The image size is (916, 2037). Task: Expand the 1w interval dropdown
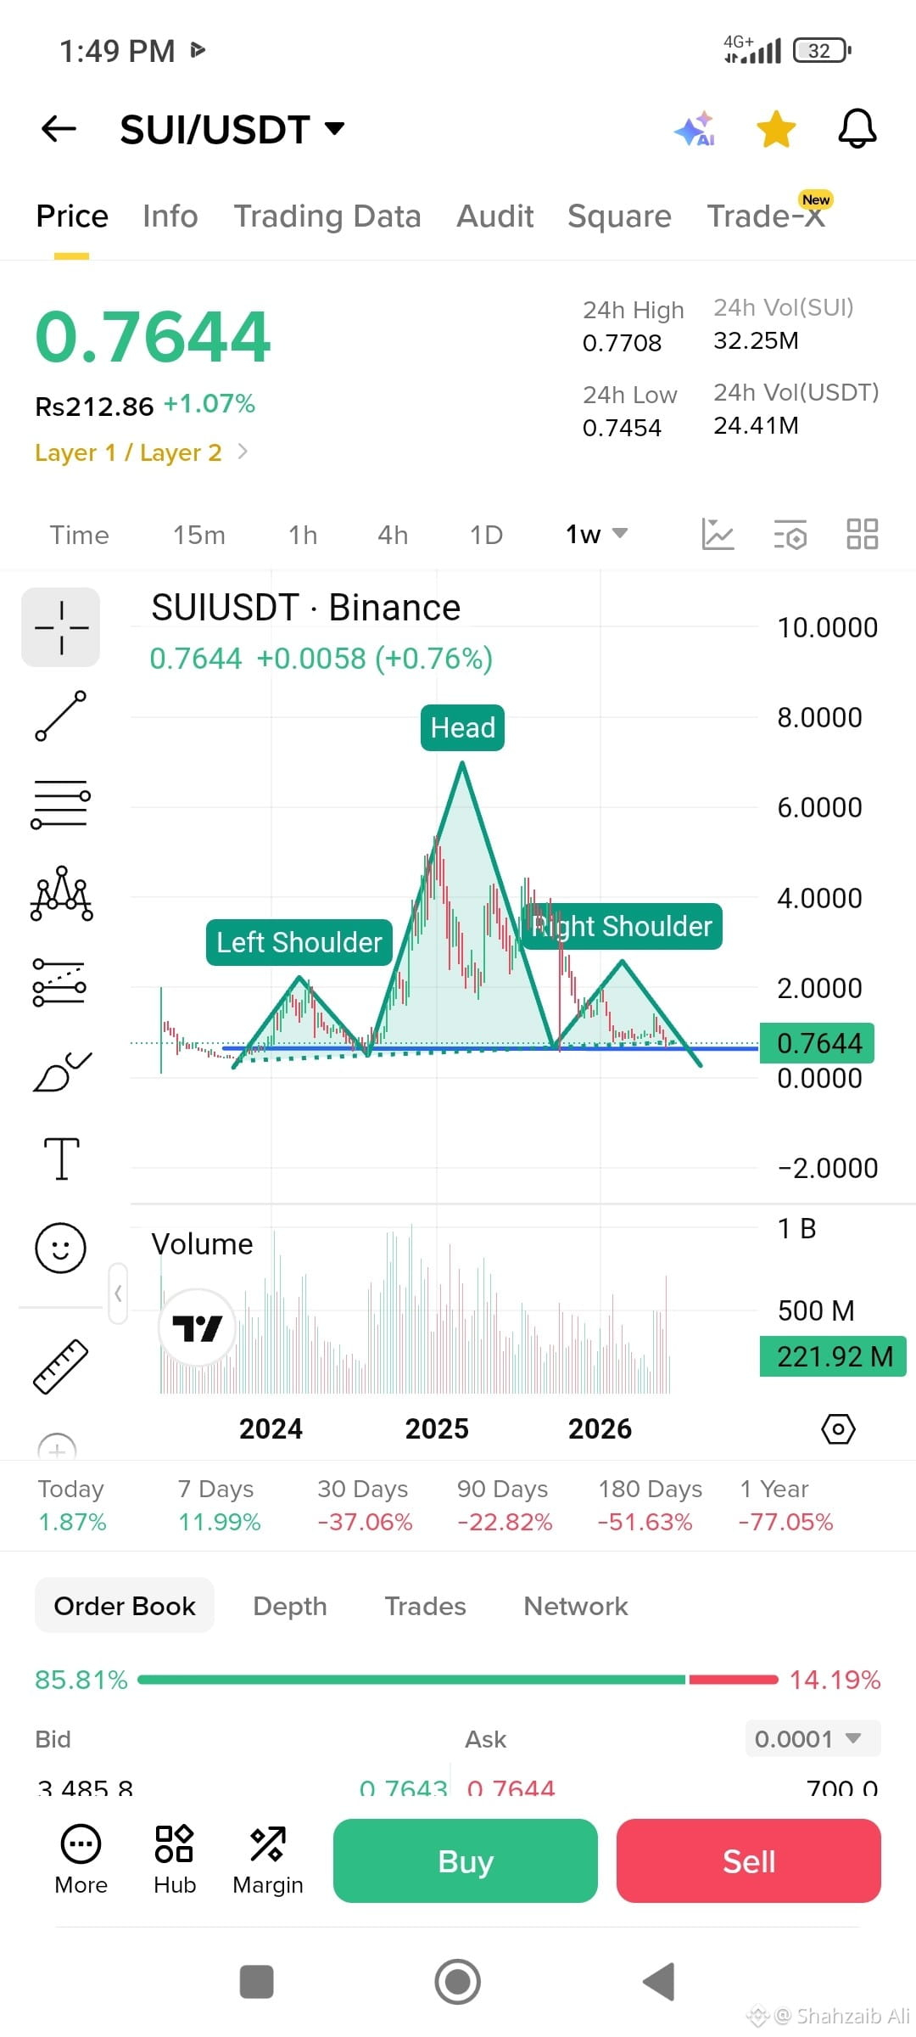(x=596, y=535)
